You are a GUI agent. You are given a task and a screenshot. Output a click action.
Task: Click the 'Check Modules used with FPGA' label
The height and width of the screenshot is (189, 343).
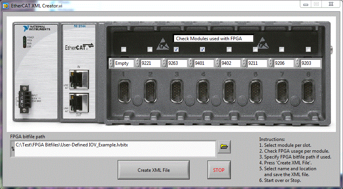(x=214, y=39)
